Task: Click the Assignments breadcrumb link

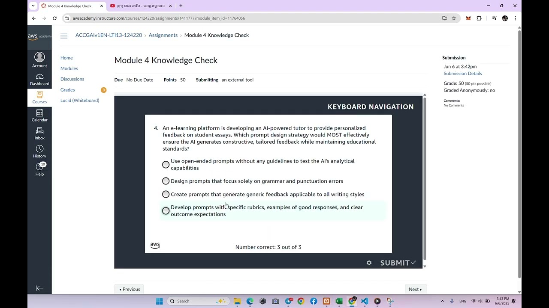Action: [163, 35]
